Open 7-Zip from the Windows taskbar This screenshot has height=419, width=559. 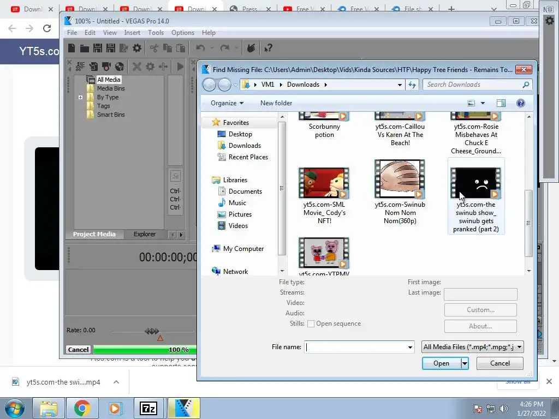point(148,408)
